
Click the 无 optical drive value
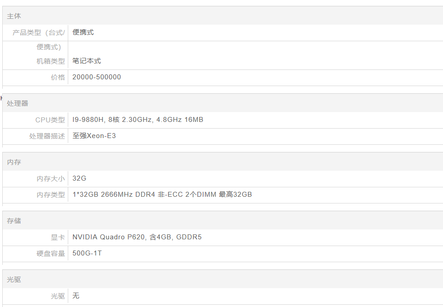[x=76, y=296]
